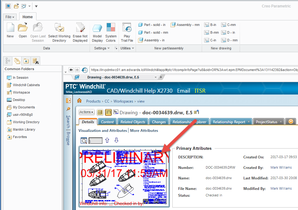This screenshot has width=298, height=210.
Task: Open Desktop folder
Action: pos(16,100)
